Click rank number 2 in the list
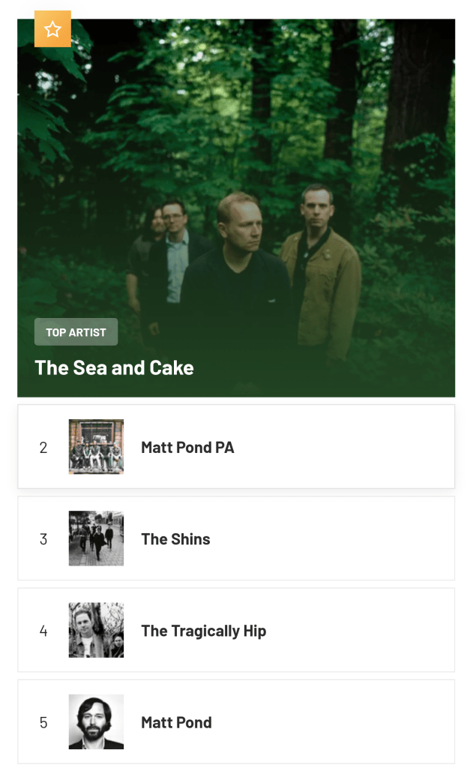The width and height of the screenshot is (467, 768). point(43,448)
